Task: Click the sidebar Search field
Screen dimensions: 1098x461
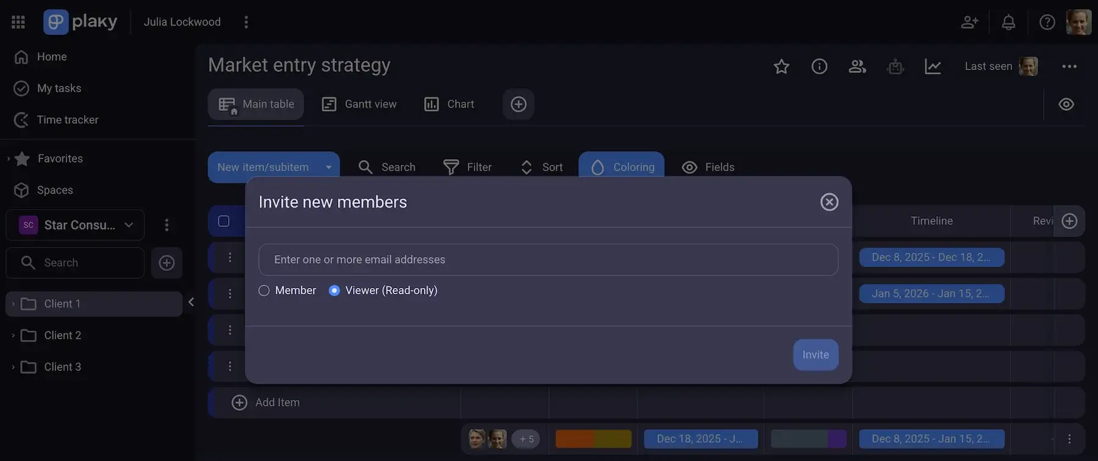Action: tap(75, 262)
